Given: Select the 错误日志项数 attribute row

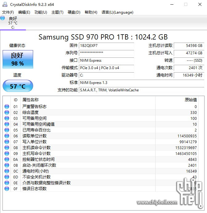Looking at the screenshot, I should [x=101, y=189].
